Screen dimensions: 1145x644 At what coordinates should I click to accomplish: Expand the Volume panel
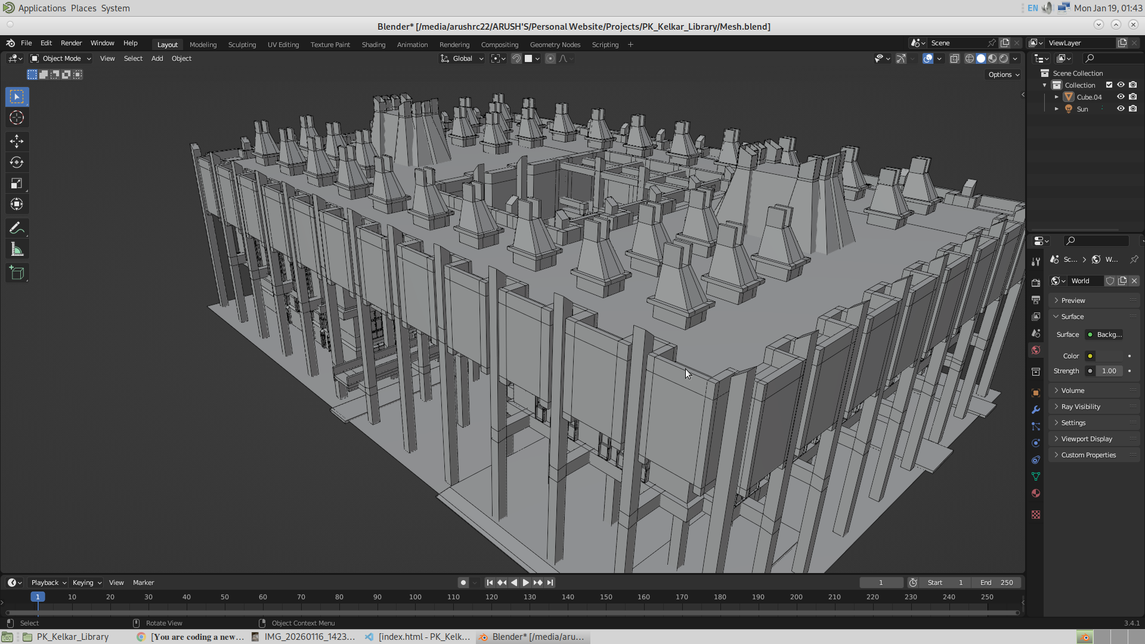coord(1073,391)
